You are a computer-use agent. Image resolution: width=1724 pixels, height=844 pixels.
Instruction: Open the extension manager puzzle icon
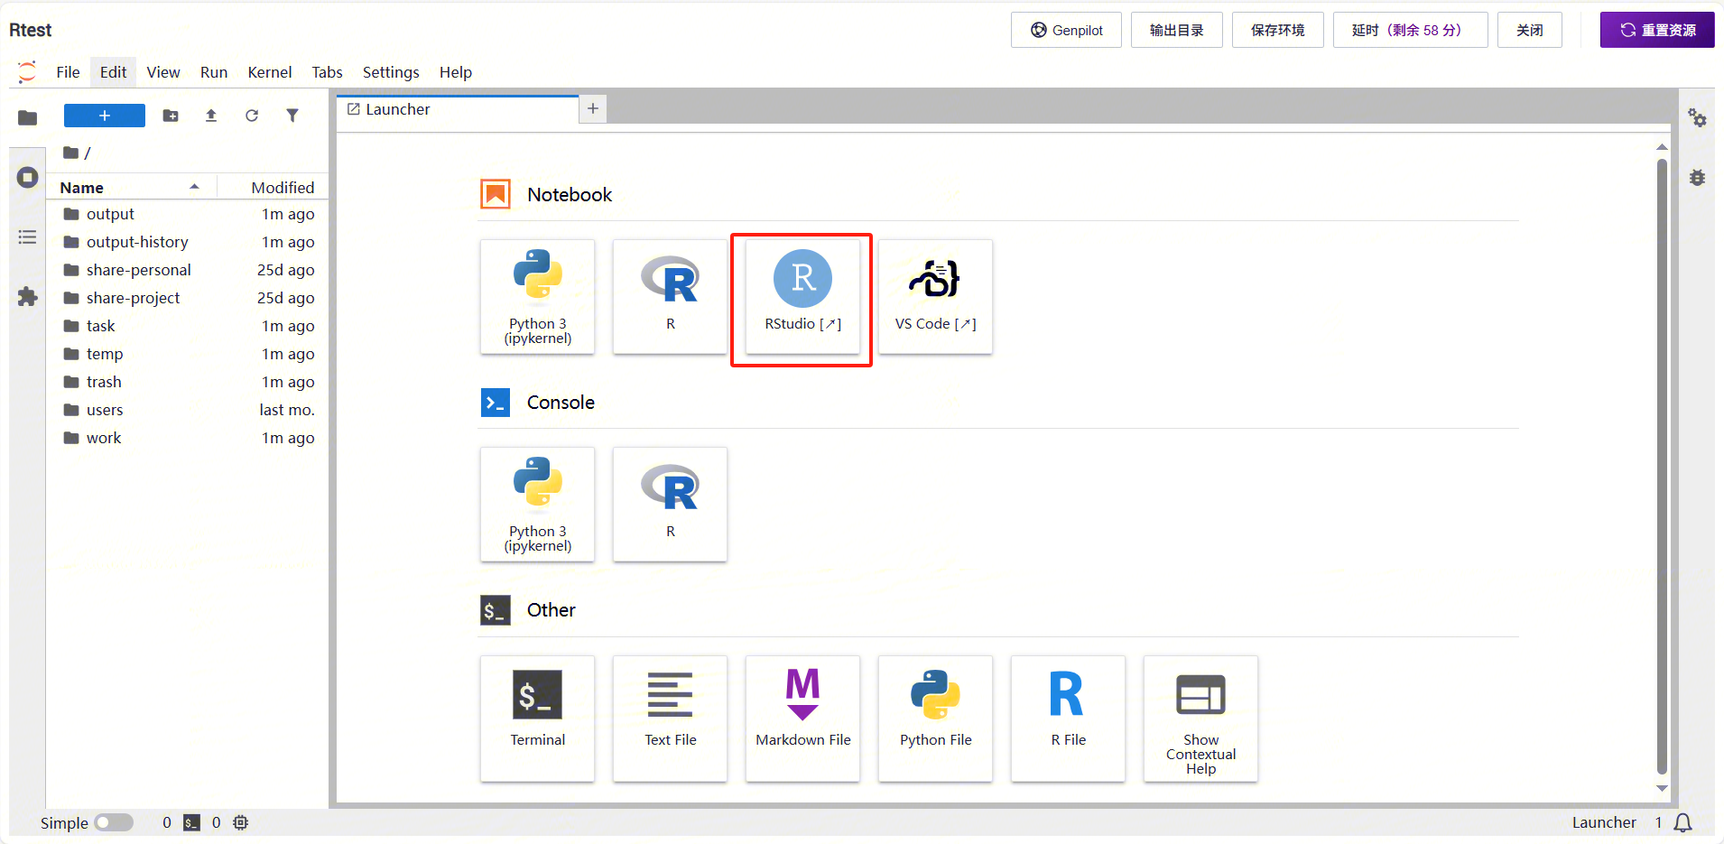coord(28,297)
